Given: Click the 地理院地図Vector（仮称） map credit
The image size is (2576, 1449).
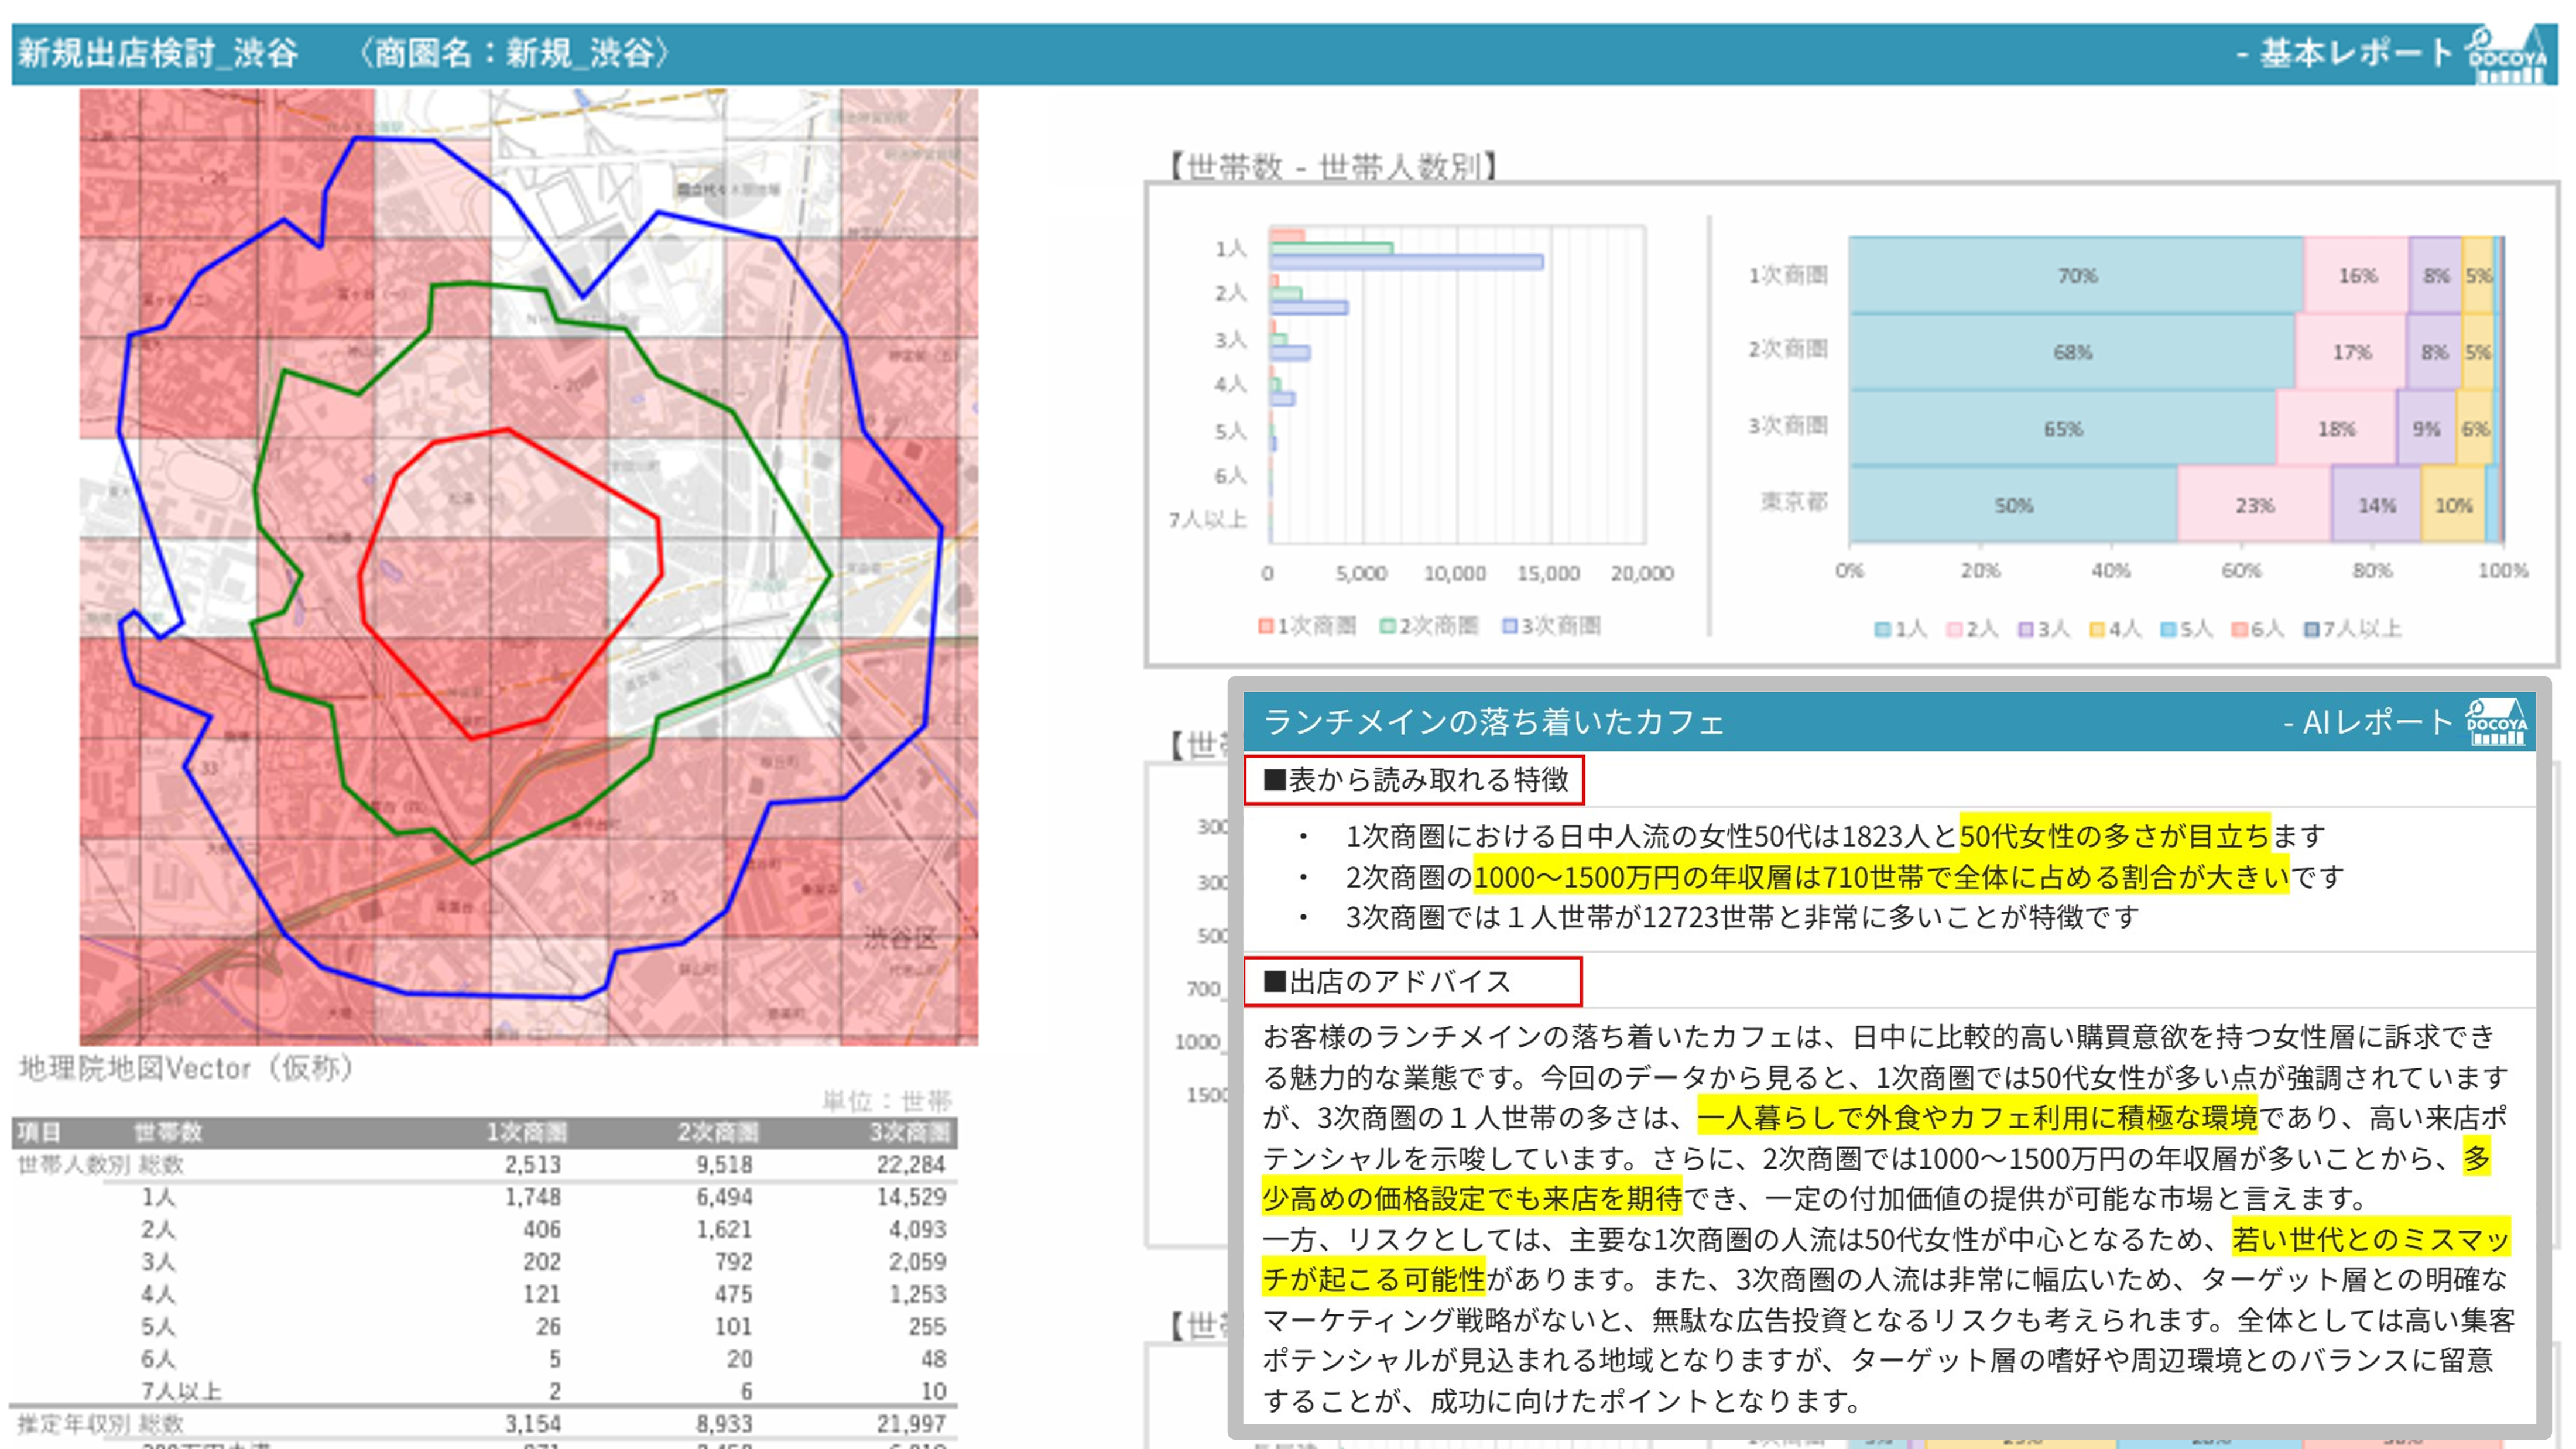Looking at the screenshot, I should 186,1069.
